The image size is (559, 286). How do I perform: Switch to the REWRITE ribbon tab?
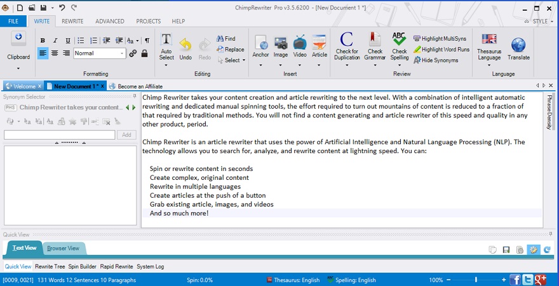tap(72, 21)
